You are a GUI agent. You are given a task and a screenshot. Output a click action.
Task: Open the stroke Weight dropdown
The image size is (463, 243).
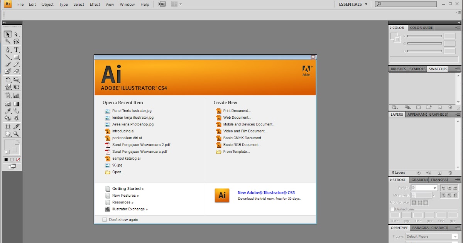point(435,188)
